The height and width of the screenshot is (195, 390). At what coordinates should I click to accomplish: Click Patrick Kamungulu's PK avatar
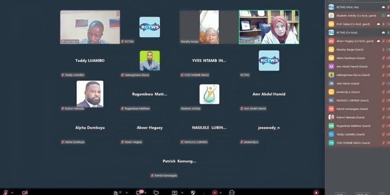coord(331,109)
